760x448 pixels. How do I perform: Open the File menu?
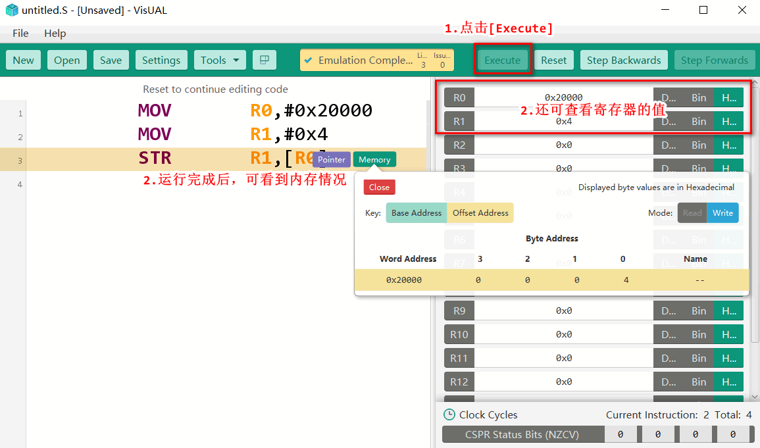tap(20, 33)
